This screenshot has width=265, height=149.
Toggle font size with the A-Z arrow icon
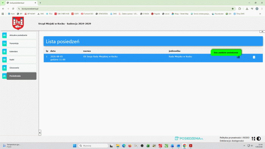253,138
